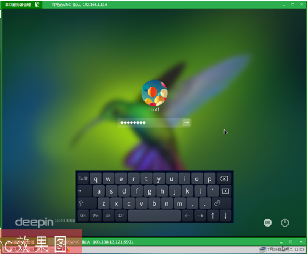Click network tray icon in lower taskbar
The height and width of the screenshot is (254, 307).
tap(262, 249)
